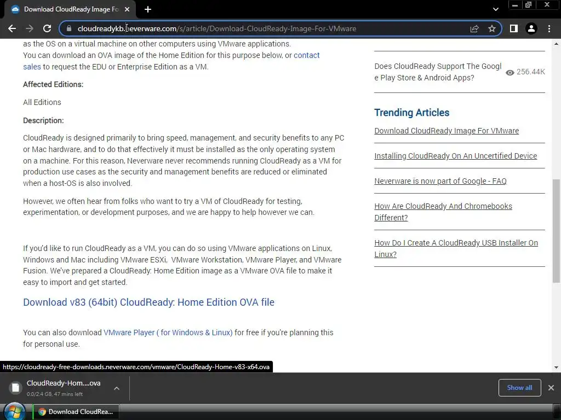Viewport: 561px width, 420px height.
Task: Open trending article Download CloudReady Image For VMware
Action: [446, 131]
